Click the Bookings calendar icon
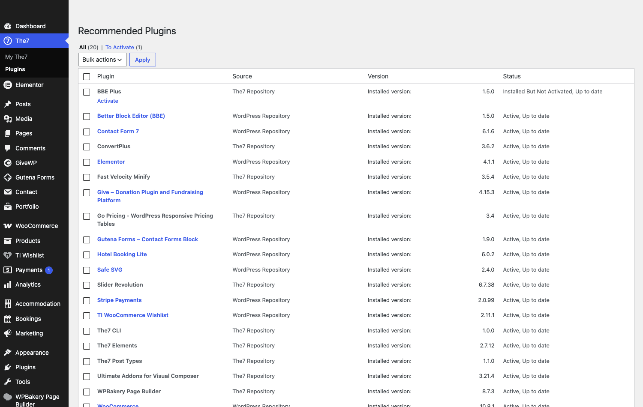Screen dimensions: 643x407 point(8,319)
